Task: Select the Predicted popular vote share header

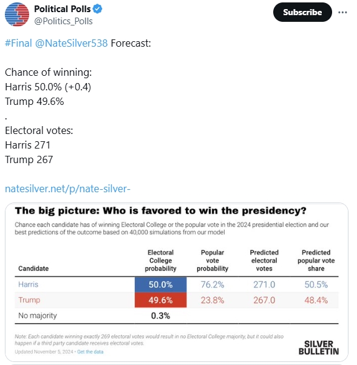Action: (x=316, y=261)
